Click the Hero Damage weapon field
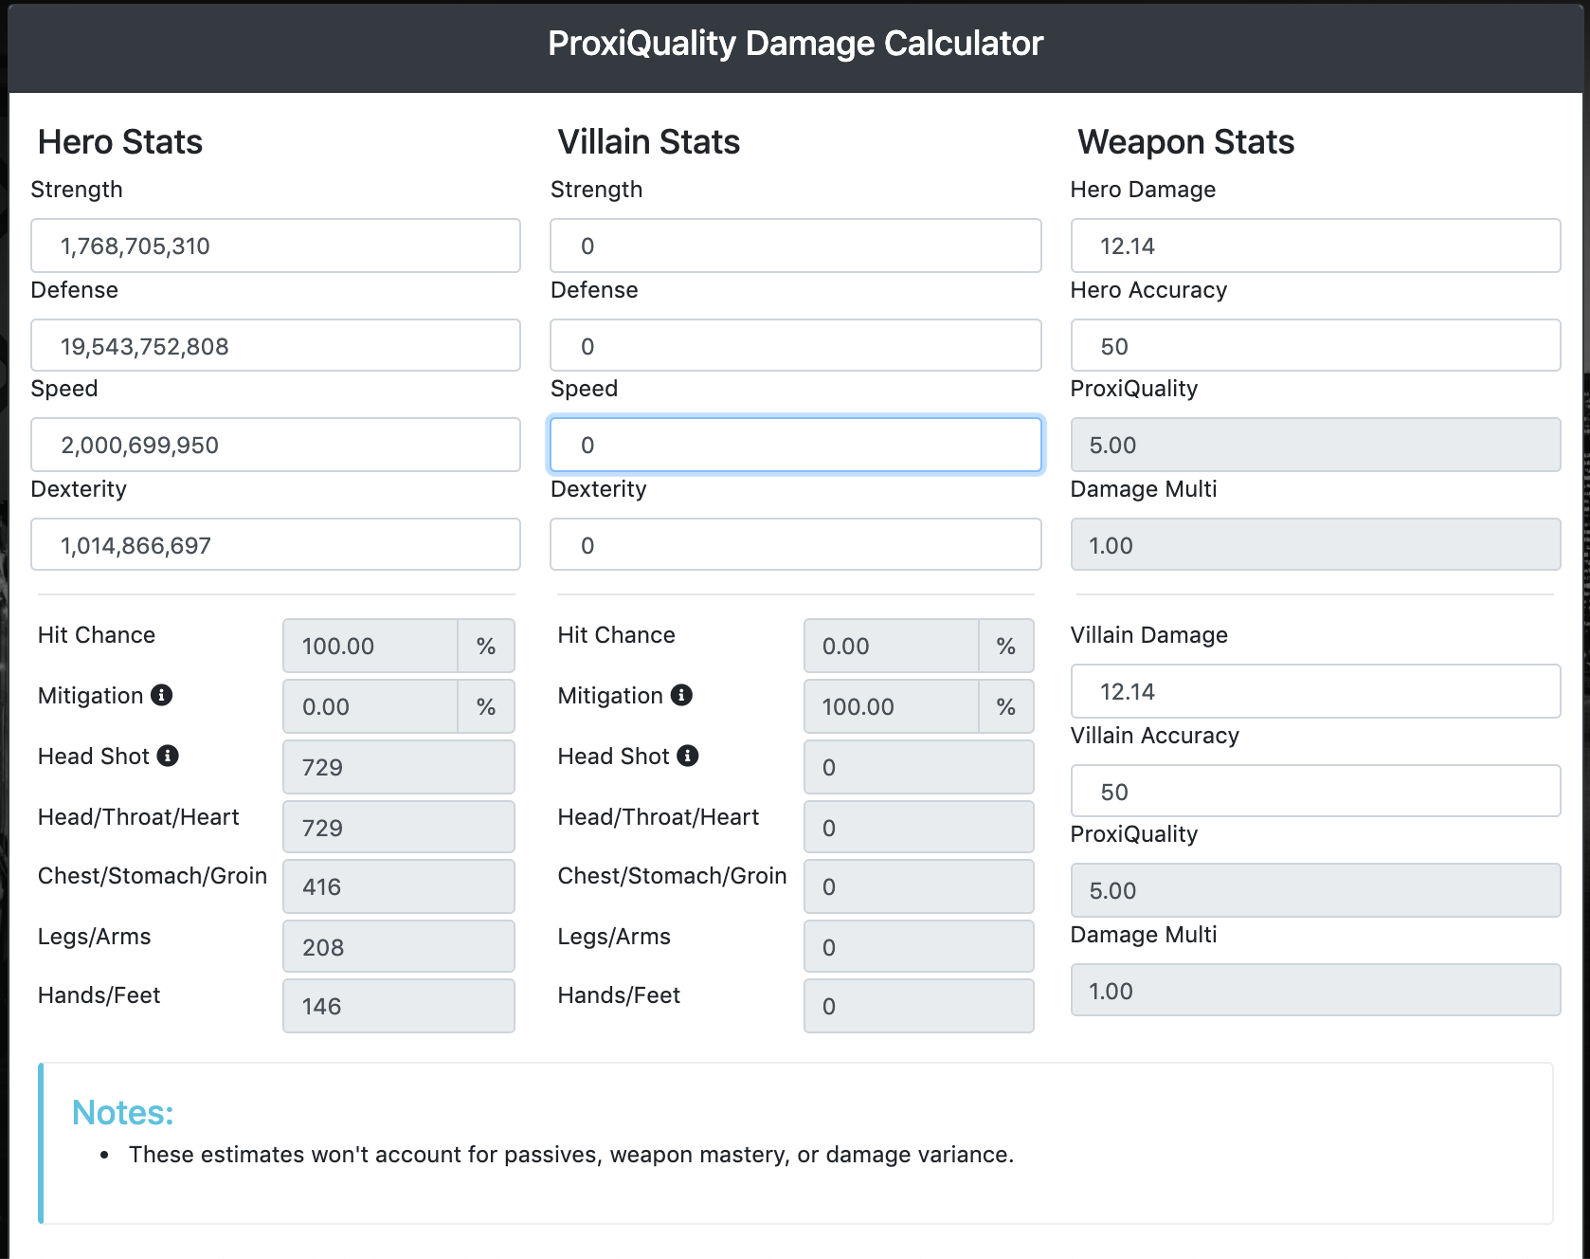Screen dimensions: 1590x1259 click(x=1315, y=246)
